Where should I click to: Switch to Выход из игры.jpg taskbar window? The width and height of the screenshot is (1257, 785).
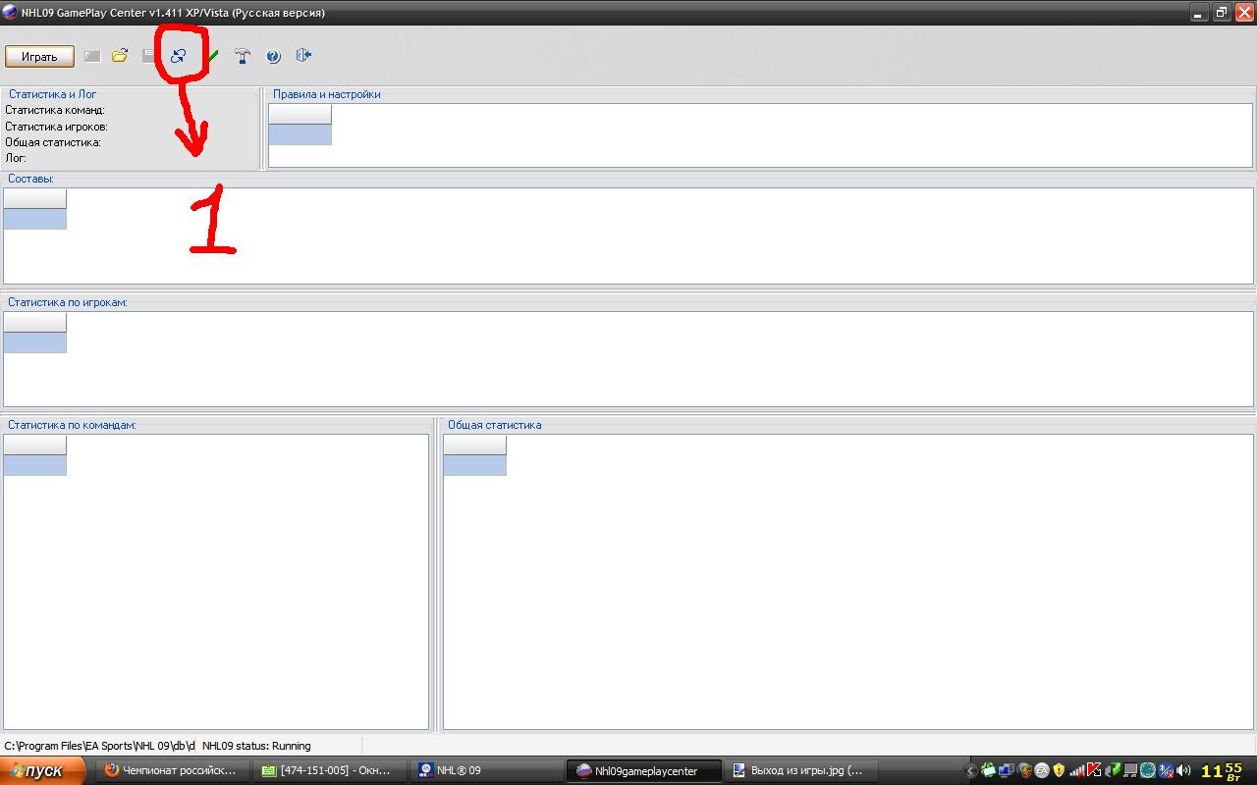click(800, 770)
